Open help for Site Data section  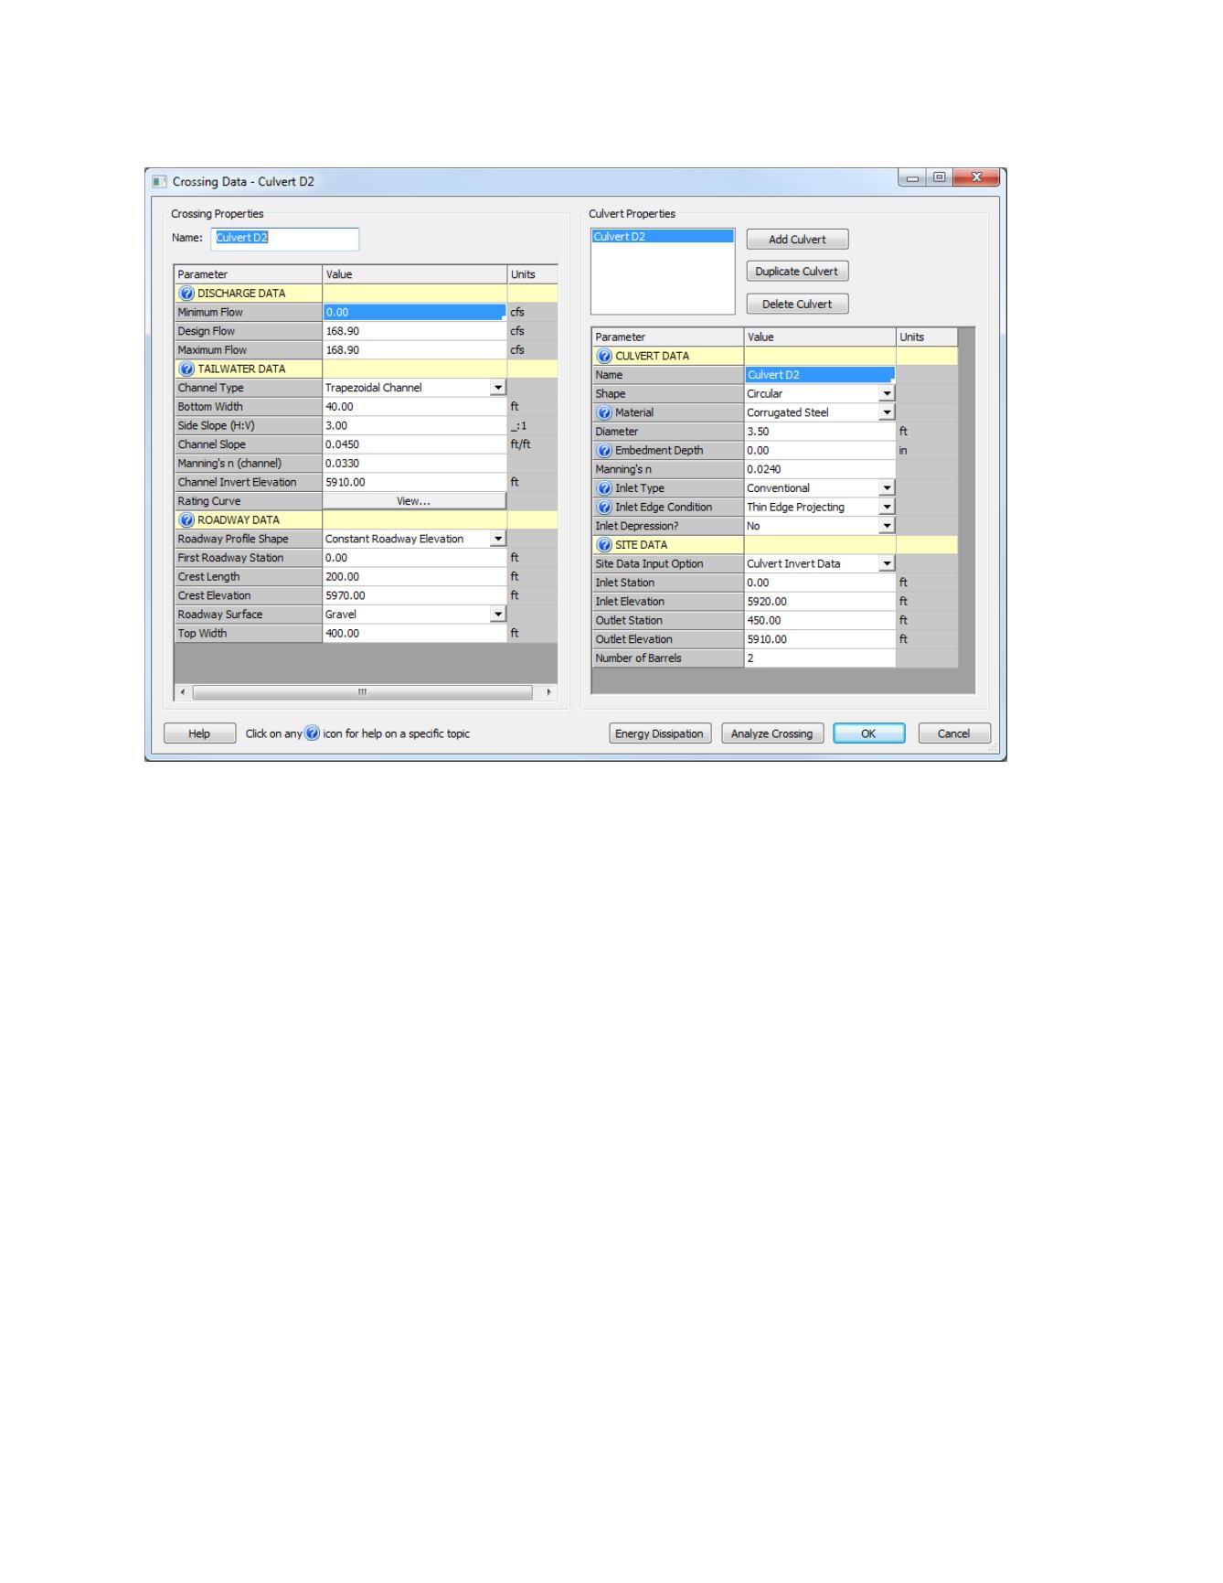[x=604, y=545]
